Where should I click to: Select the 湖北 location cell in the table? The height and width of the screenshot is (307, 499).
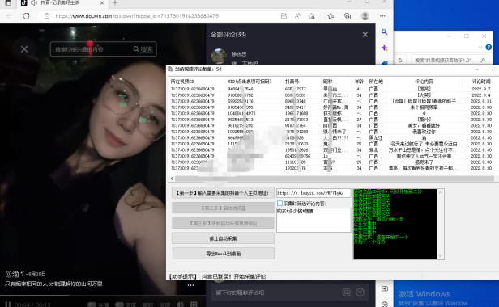(x=373, y=149)
